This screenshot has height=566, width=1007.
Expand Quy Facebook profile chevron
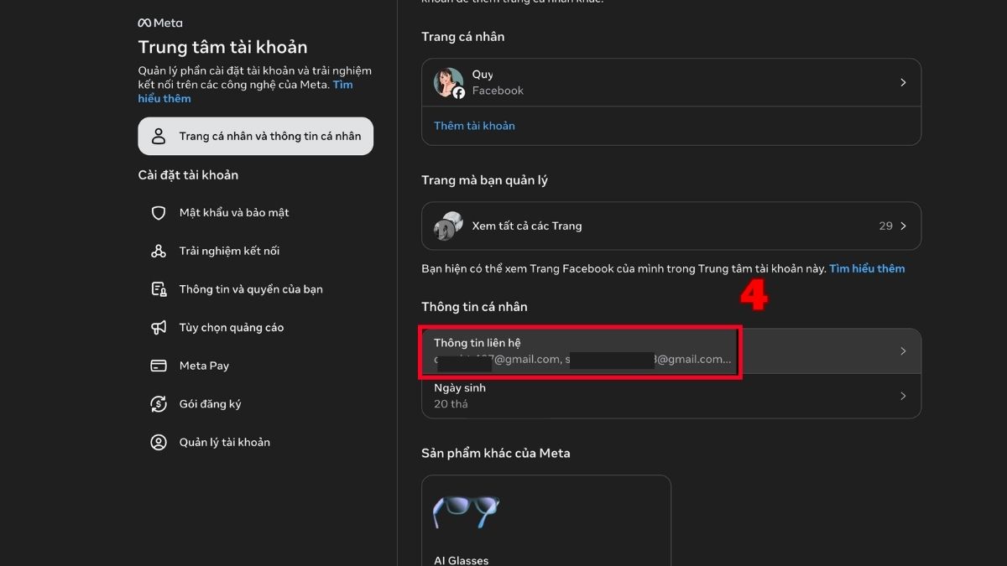point(903,82)
